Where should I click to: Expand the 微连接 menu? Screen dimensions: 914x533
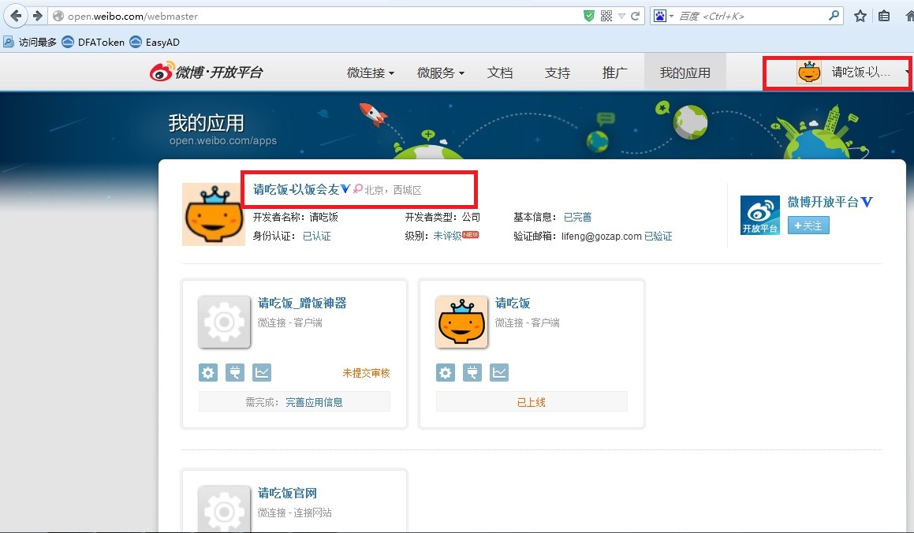(371, 73)
